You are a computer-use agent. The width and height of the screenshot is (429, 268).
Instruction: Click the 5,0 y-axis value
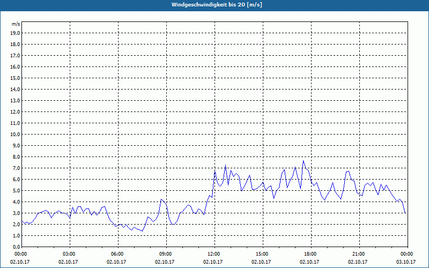[16, 191]
